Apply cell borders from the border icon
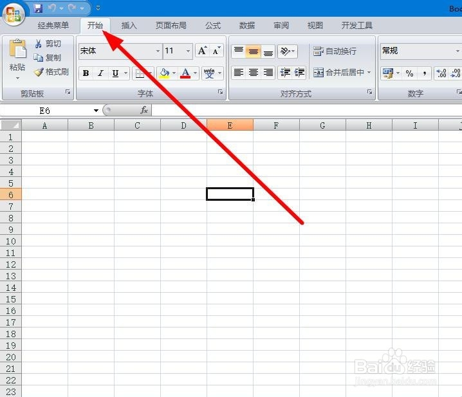This screenshot has width=462, height=397. 140,73
